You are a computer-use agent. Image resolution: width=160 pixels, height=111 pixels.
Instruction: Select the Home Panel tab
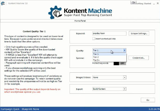[80, 21]
